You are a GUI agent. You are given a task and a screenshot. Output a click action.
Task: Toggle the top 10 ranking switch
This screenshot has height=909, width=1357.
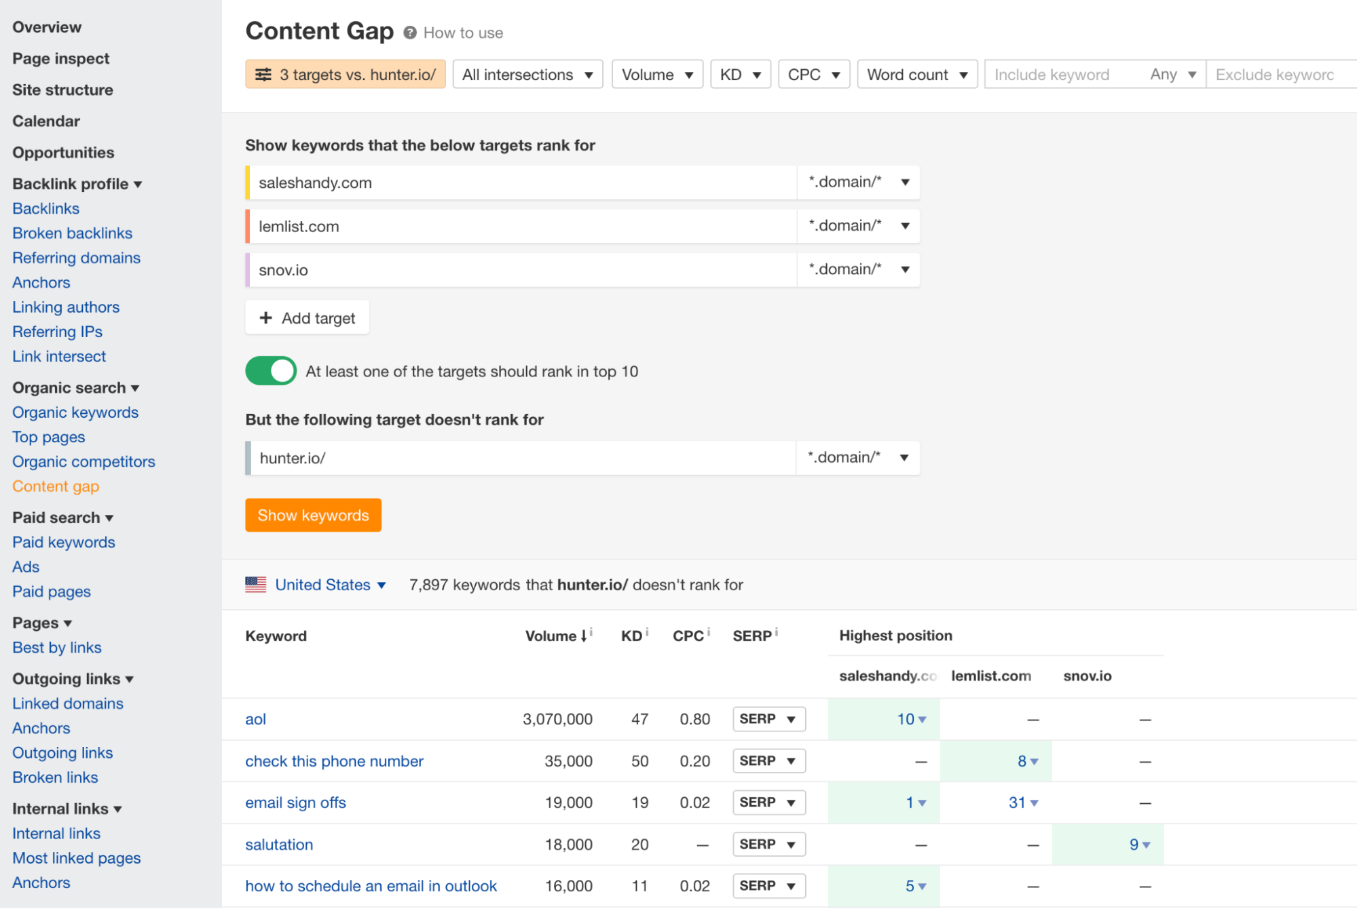pos(271,371)
